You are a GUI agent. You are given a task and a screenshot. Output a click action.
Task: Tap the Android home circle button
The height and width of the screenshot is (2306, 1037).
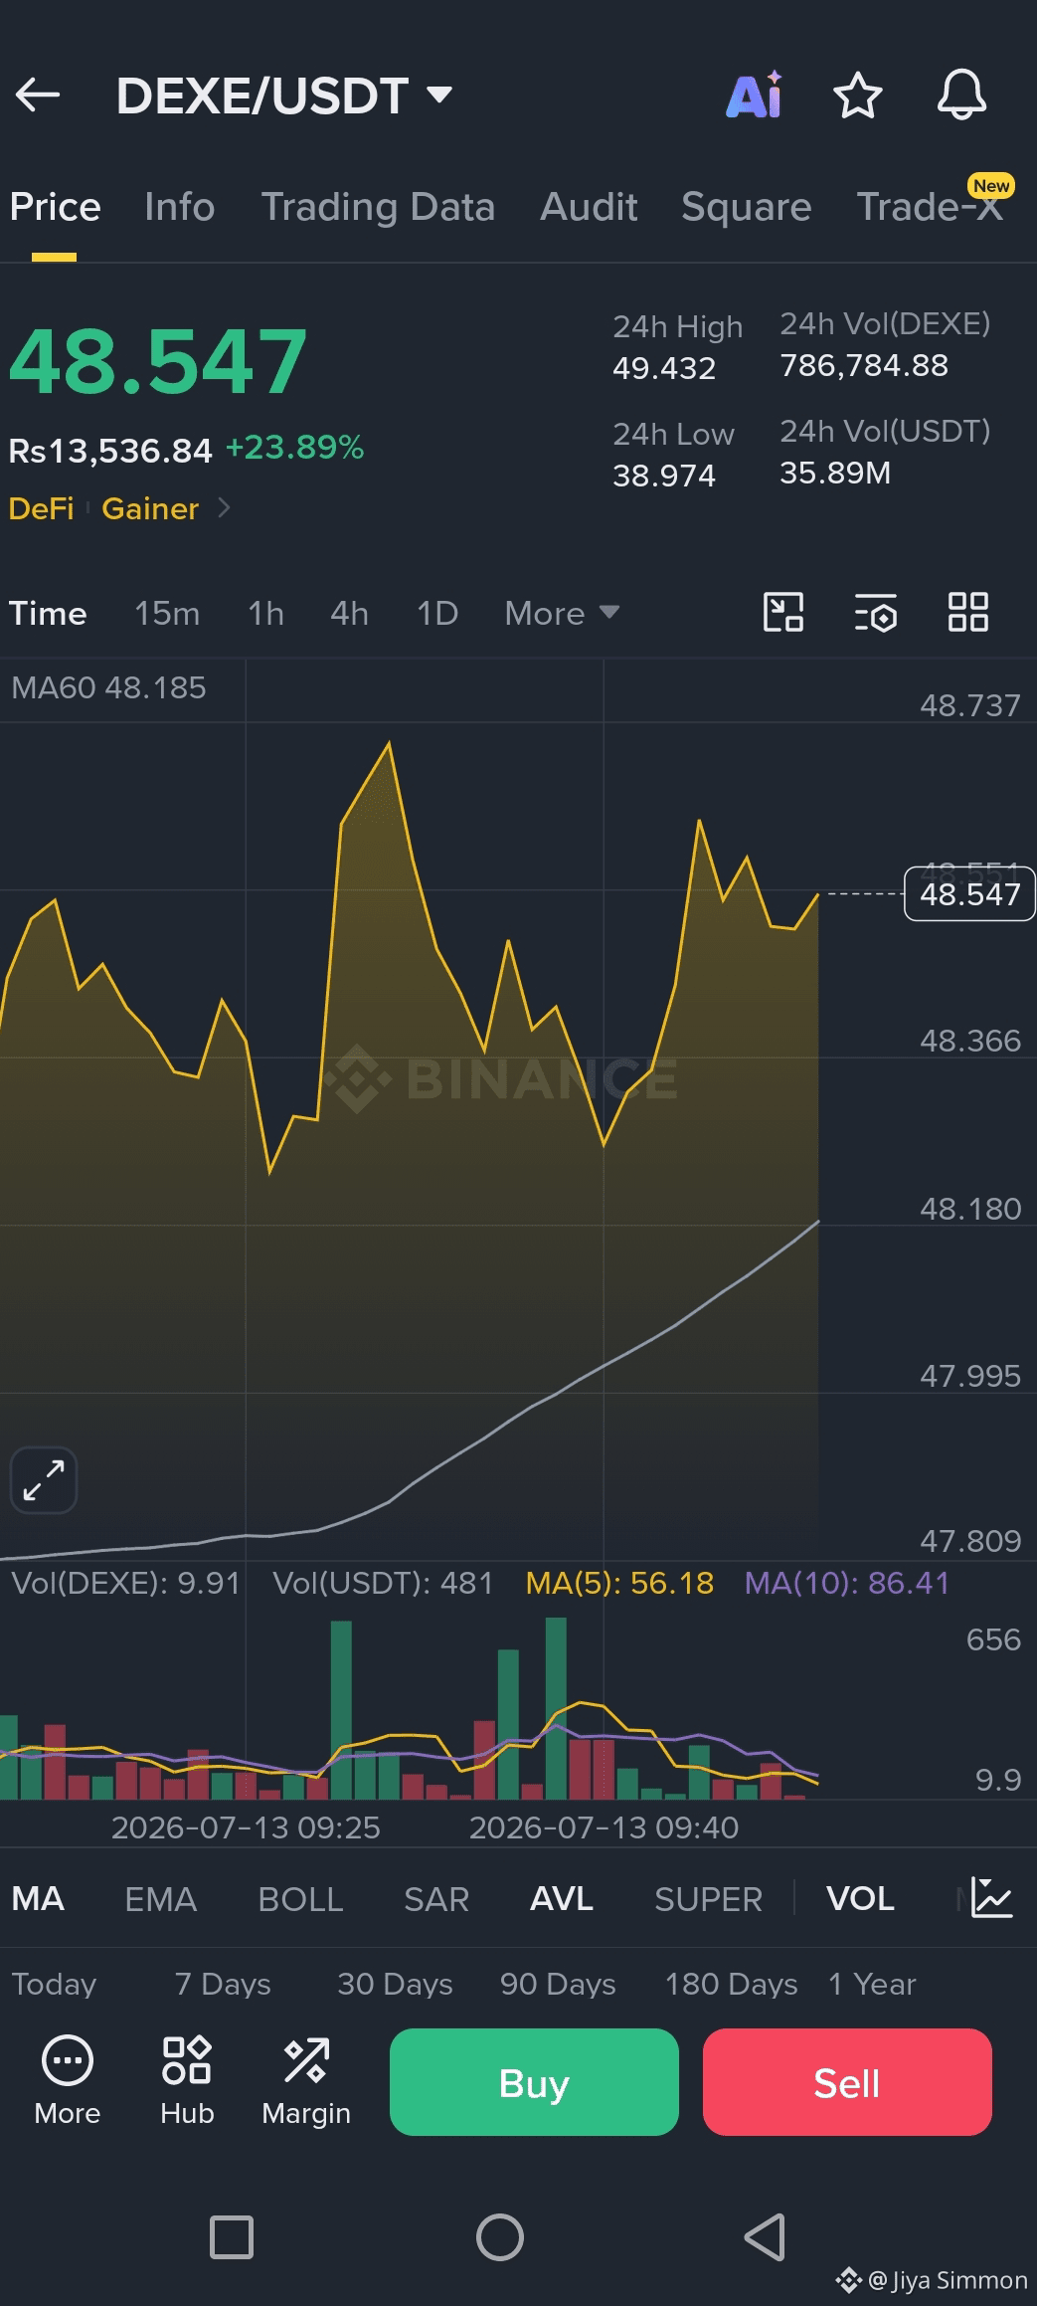(500, 2237)
